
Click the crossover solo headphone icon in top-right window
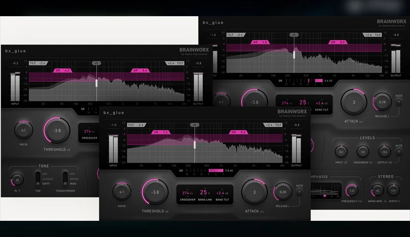(294, 35)
